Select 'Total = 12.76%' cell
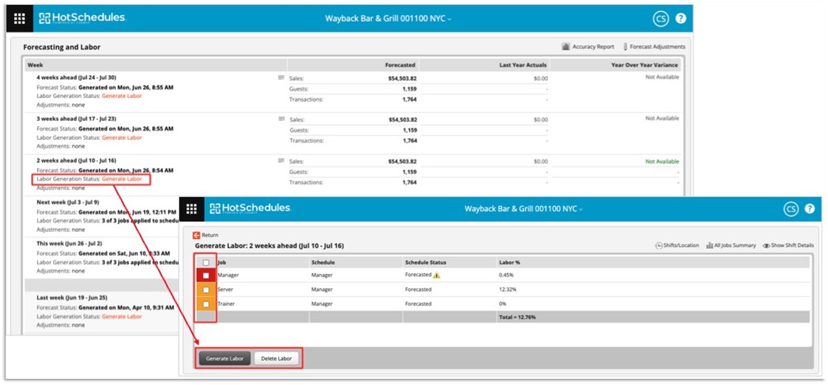 coord(517,317)
